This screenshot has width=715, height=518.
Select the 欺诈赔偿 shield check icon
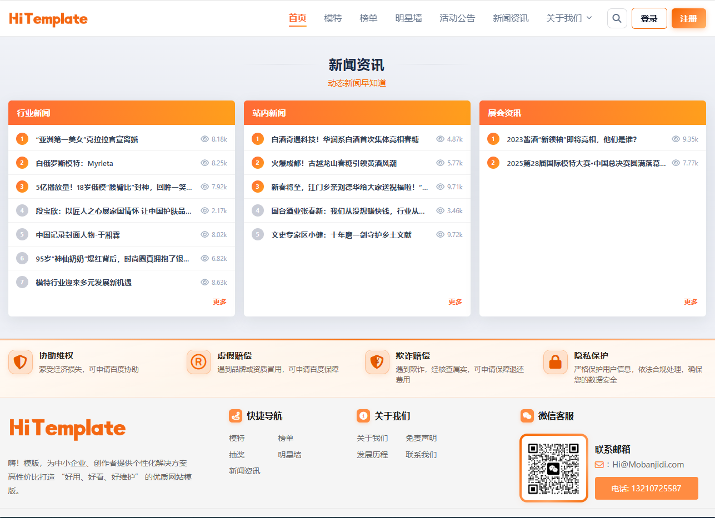pyautogui.click(x=377, y=361)
